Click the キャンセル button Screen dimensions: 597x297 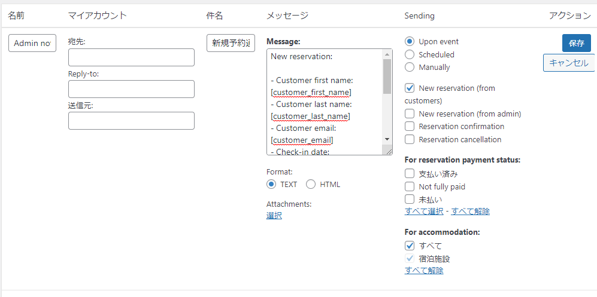(x=568, y=63)
